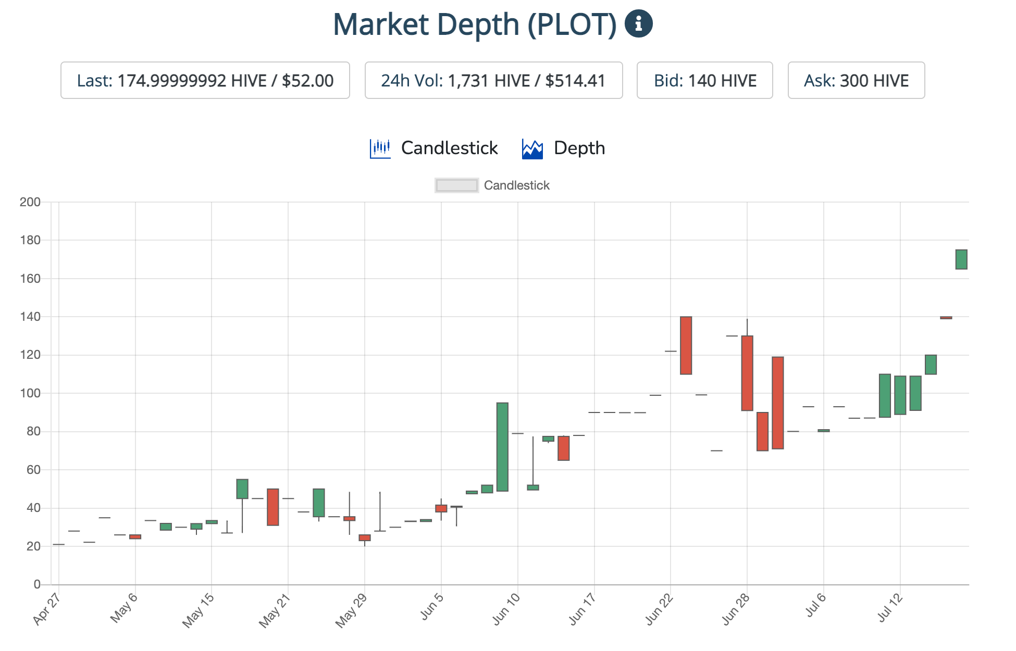Click the red candle dropping from 140
Screen dimensions: 1016x651
(686, 345)
